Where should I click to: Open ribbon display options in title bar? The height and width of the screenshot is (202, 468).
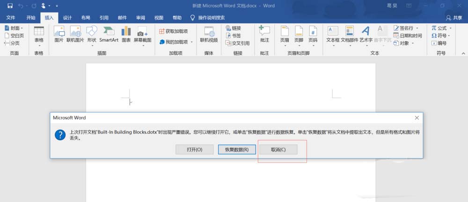(x=409, y=6)
